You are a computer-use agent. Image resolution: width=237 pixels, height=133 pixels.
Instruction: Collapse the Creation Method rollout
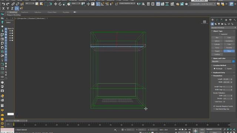coord(220,65)
